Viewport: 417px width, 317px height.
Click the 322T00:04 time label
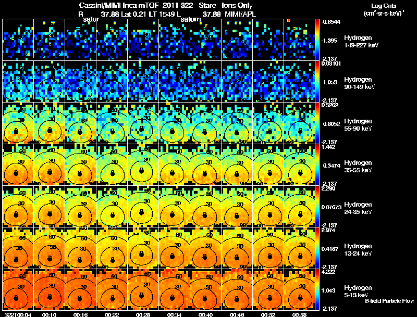(x=18, y=314)
